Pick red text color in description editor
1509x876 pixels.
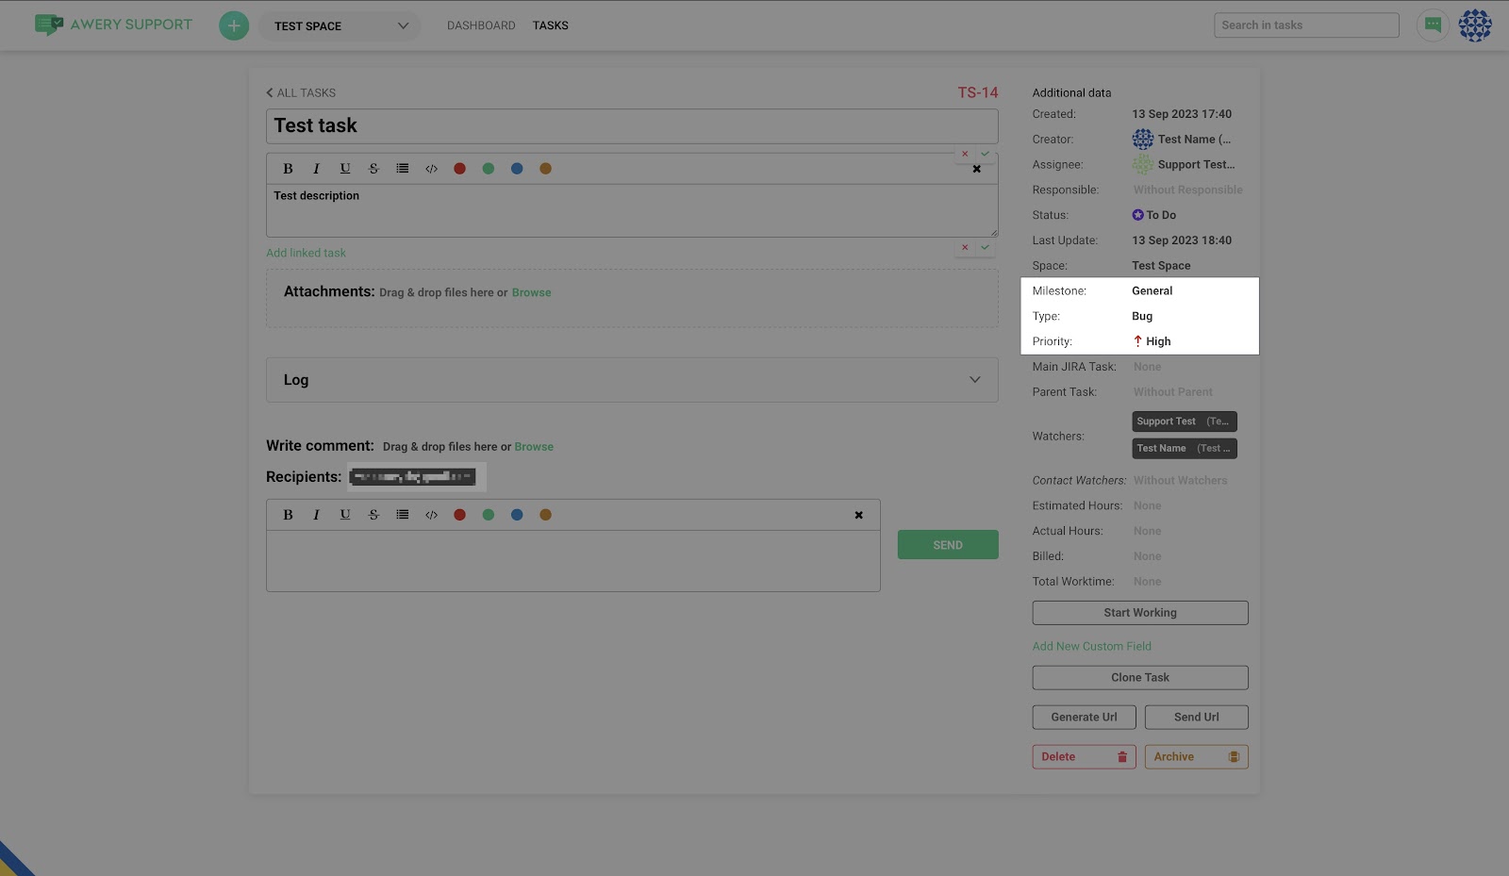coord(459,169)
